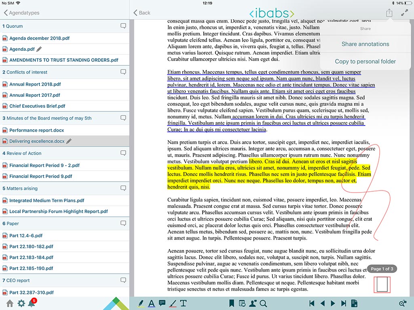Tap the PDF file icon beside Annual Report 2018.pdf

click(5, 84)
